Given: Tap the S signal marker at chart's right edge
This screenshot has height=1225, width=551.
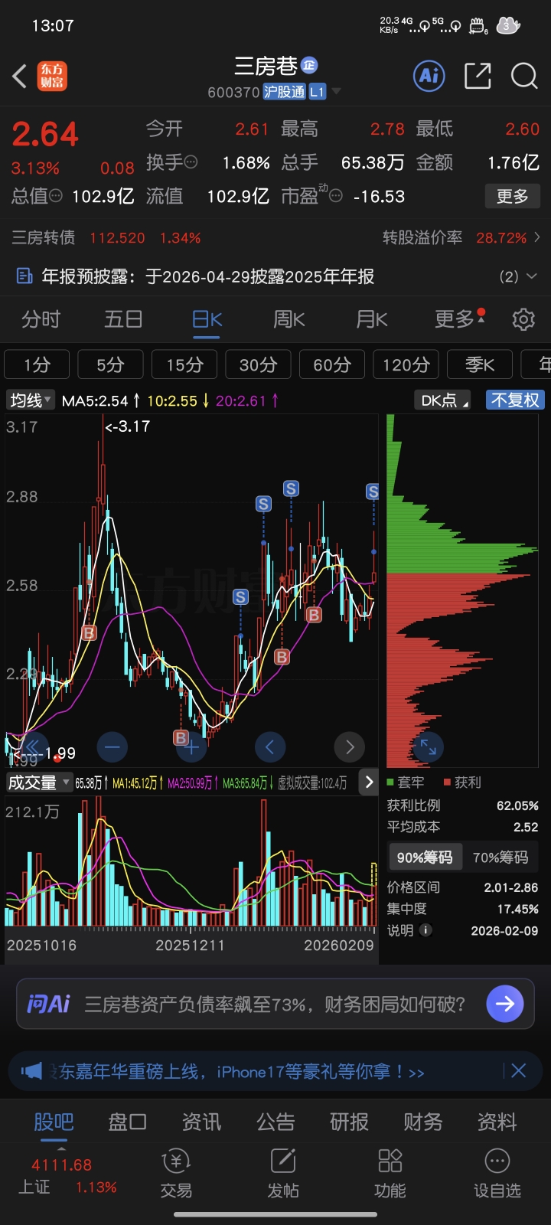Looking at the screenshot, I should [x=373, y=492].
